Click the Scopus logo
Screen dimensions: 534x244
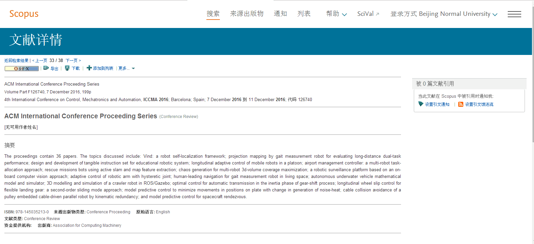coord(24,14)
